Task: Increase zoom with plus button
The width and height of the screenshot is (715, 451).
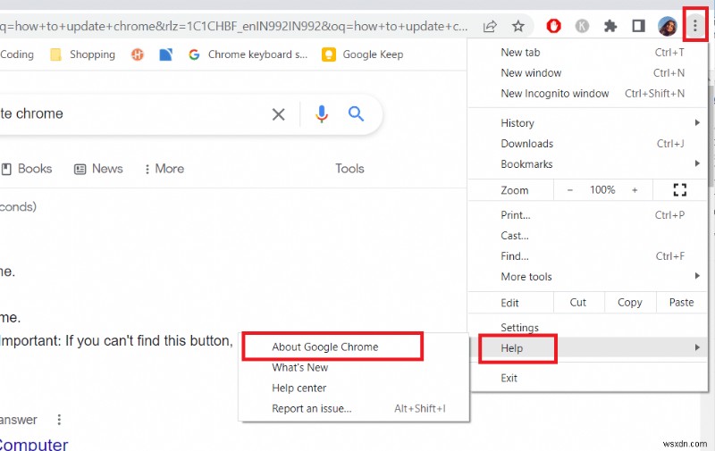Action: 635,190
